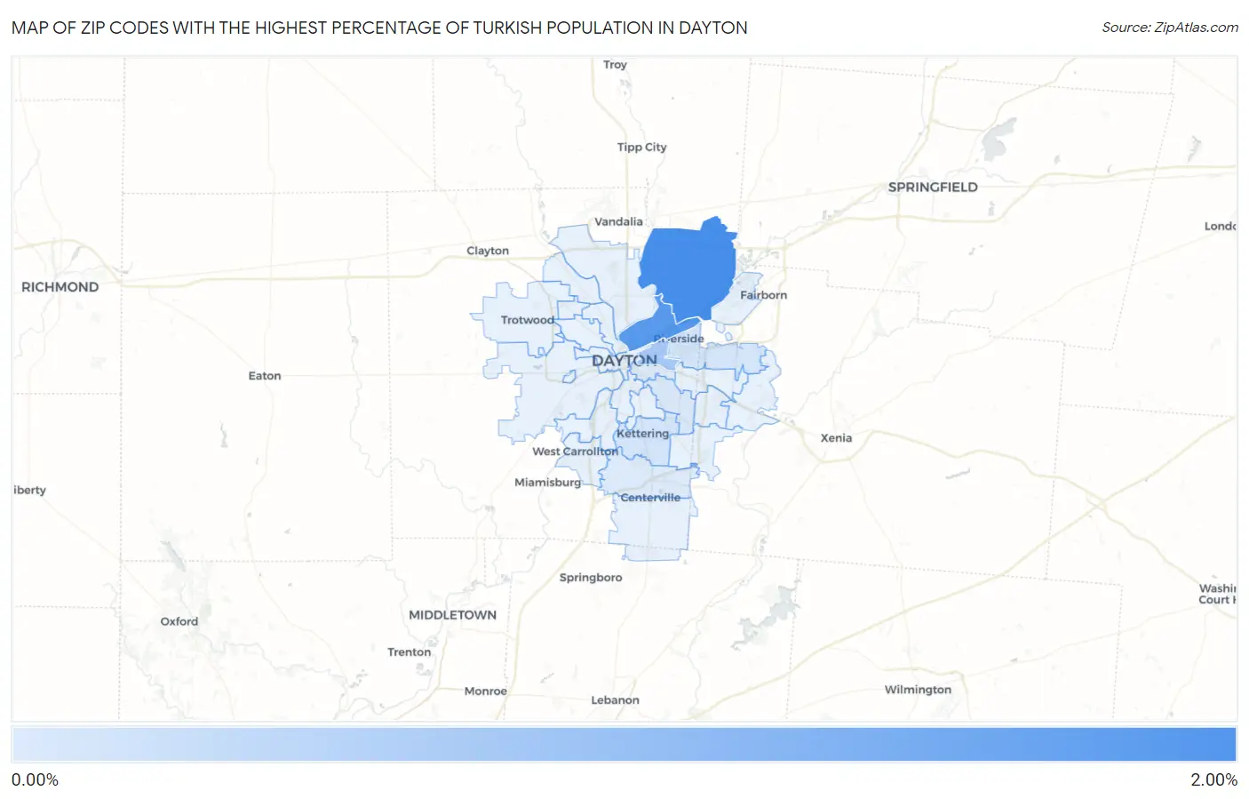Click the RICHMOND label at map edge
Image resolution: width=1249 pixels, height=799 pixels.
click(60, 287)
